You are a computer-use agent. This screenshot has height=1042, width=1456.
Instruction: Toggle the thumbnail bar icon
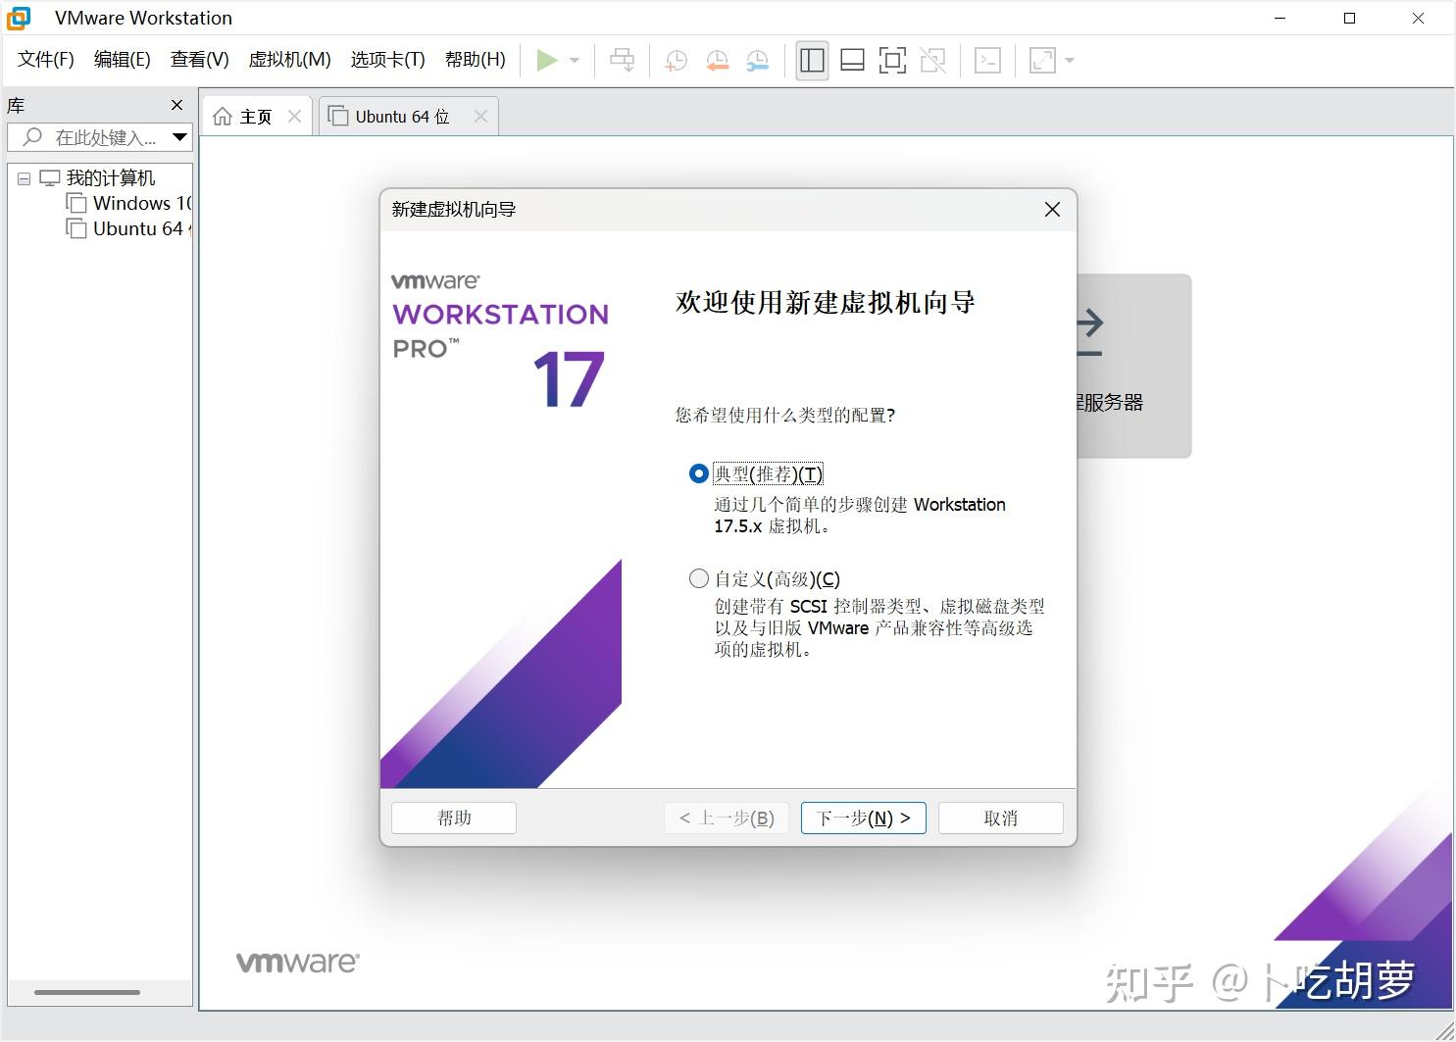pyautogui.click(x=852, y=60)
